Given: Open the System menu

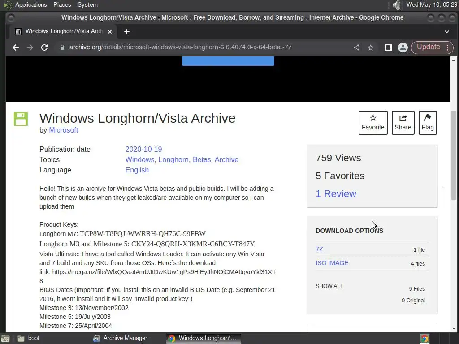Looking at the screenshot, I should (87, 4).
